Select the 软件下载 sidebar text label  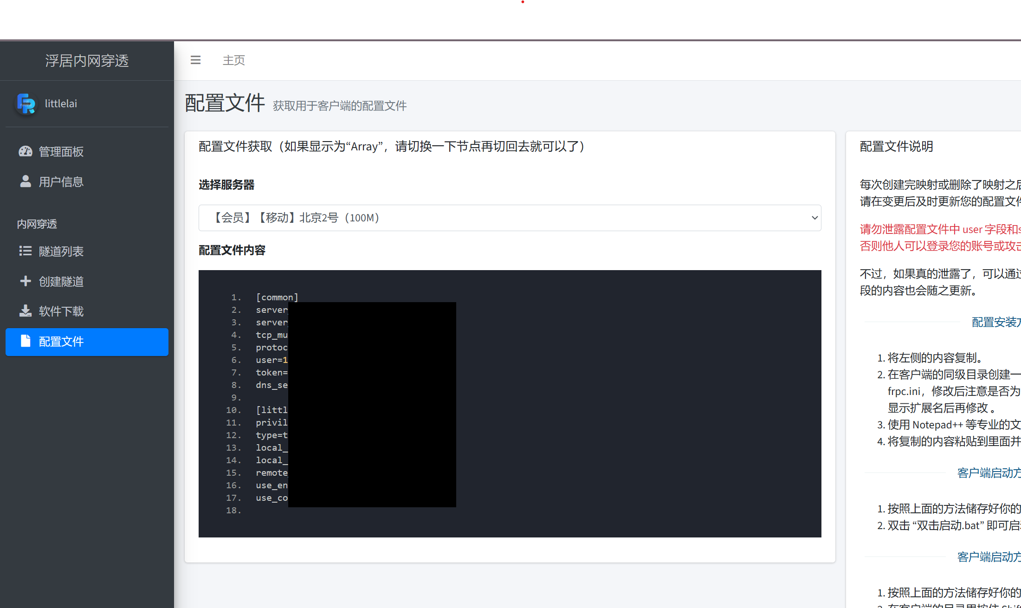61,311
